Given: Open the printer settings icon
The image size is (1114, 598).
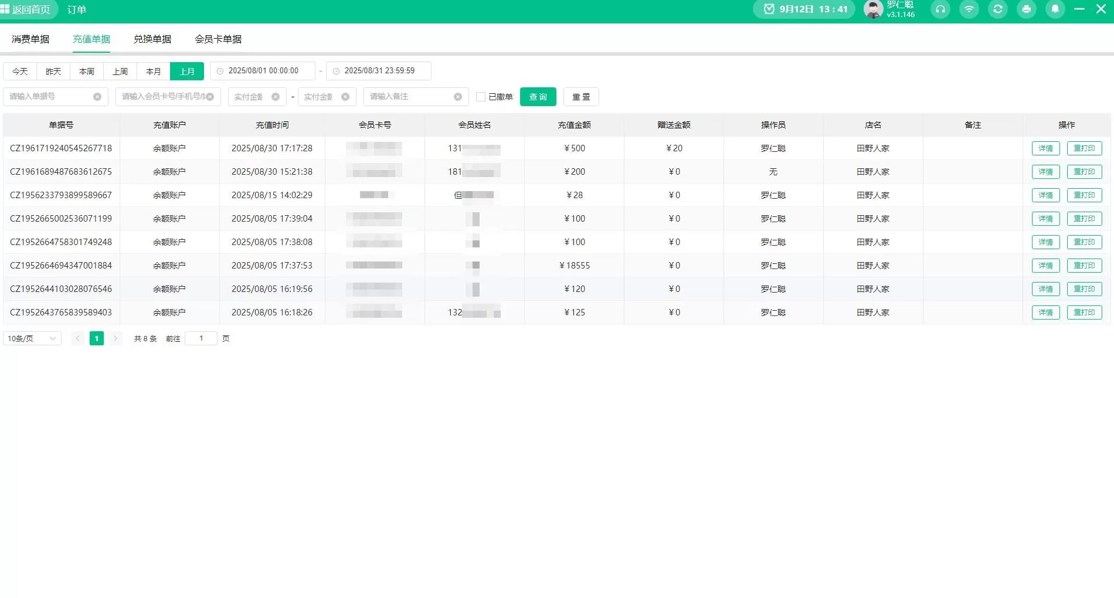Looking at the screenshot, I should tap(1026, 9).
